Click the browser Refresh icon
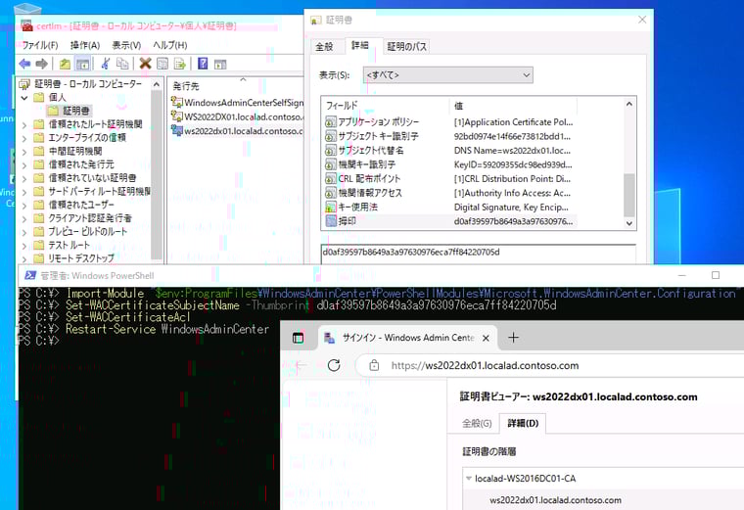 [334, 365]
